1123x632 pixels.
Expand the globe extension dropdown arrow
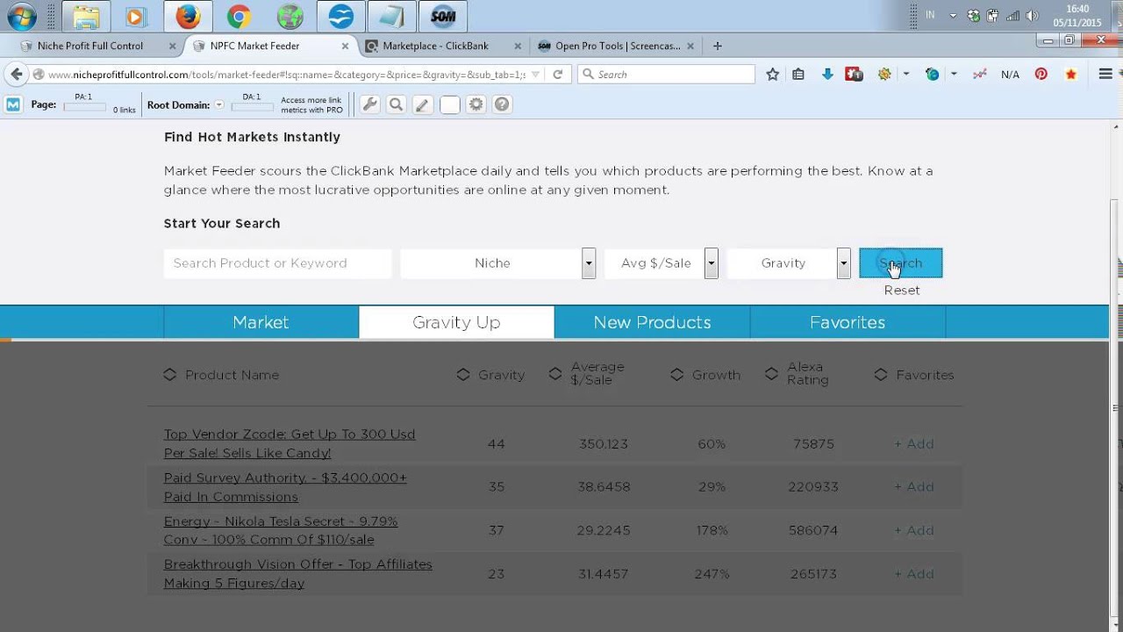pos(954,75)
